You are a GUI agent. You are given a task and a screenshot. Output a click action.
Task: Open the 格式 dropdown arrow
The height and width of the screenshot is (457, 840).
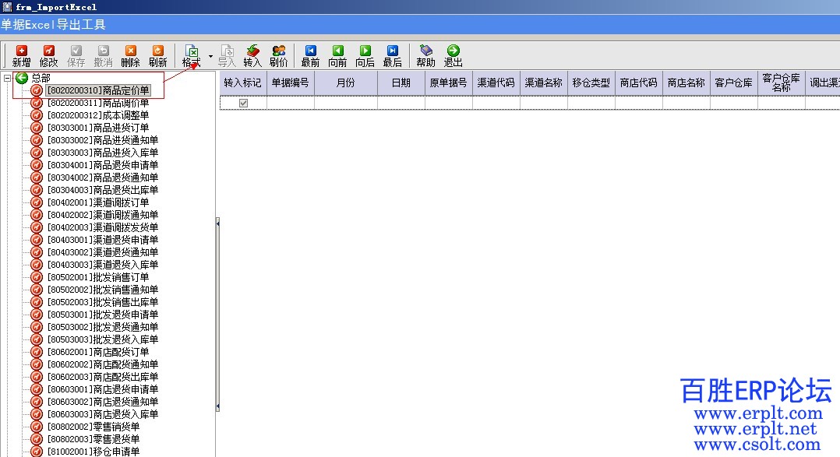(x=210, y=57)
